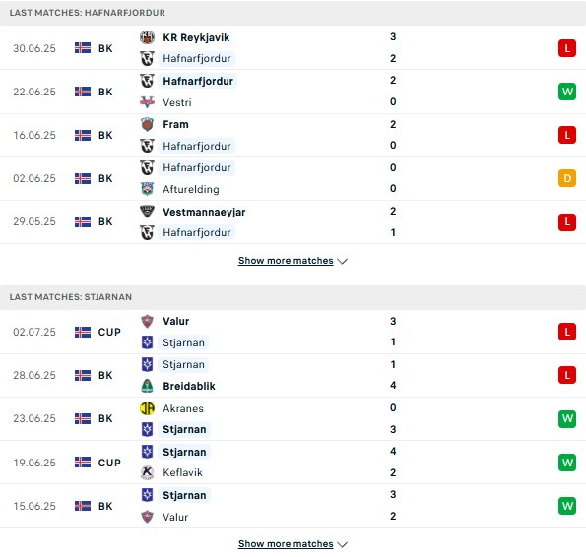Click the Fram club crest icon
Screen dimensions: 586x557
[x=147, y=124]
